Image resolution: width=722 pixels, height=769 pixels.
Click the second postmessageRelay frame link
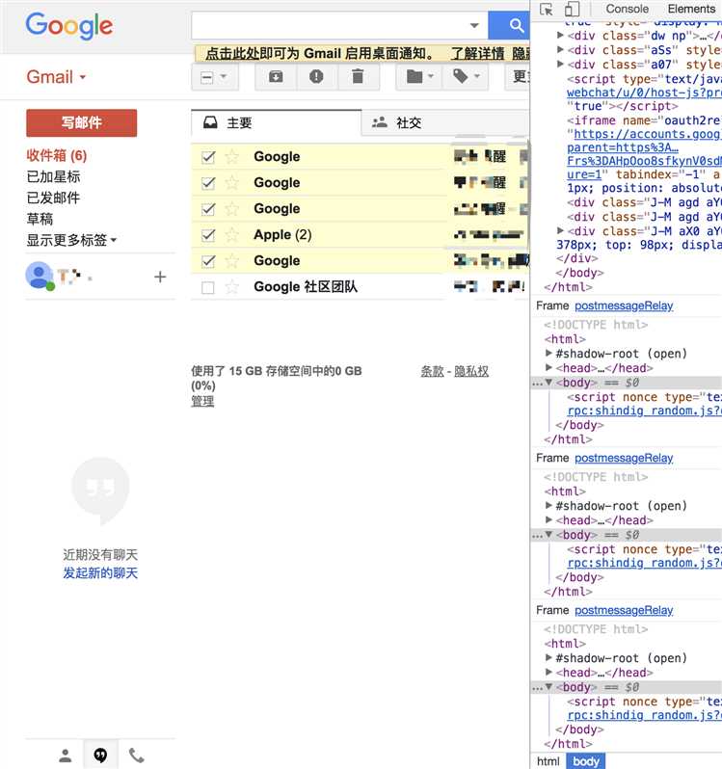tap(624, 458)
